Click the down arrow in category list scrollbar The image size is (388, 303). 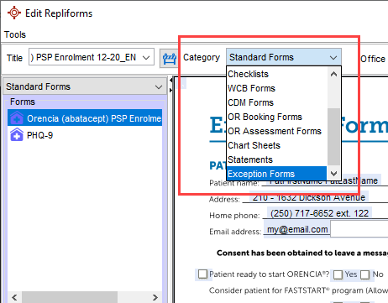(333, 174)
